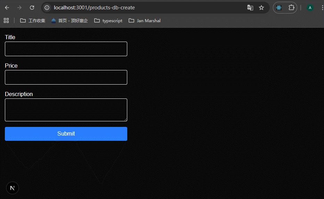The width and height of the screenshot is (324, 199).
Task: Click the address bar URL text
Action: pos(94,8)
